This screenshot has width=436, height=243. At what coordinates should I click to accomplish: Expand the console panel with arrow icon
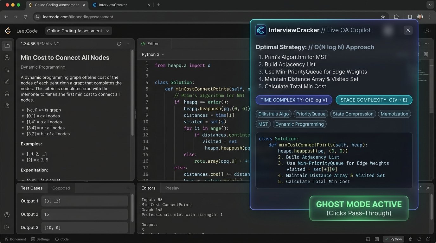point(420,188)
